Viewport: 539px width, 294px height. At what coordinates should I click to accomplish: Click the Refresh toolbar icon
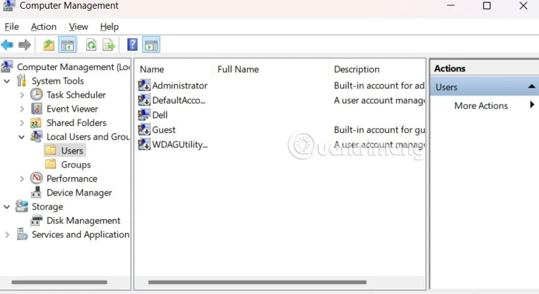91,45
